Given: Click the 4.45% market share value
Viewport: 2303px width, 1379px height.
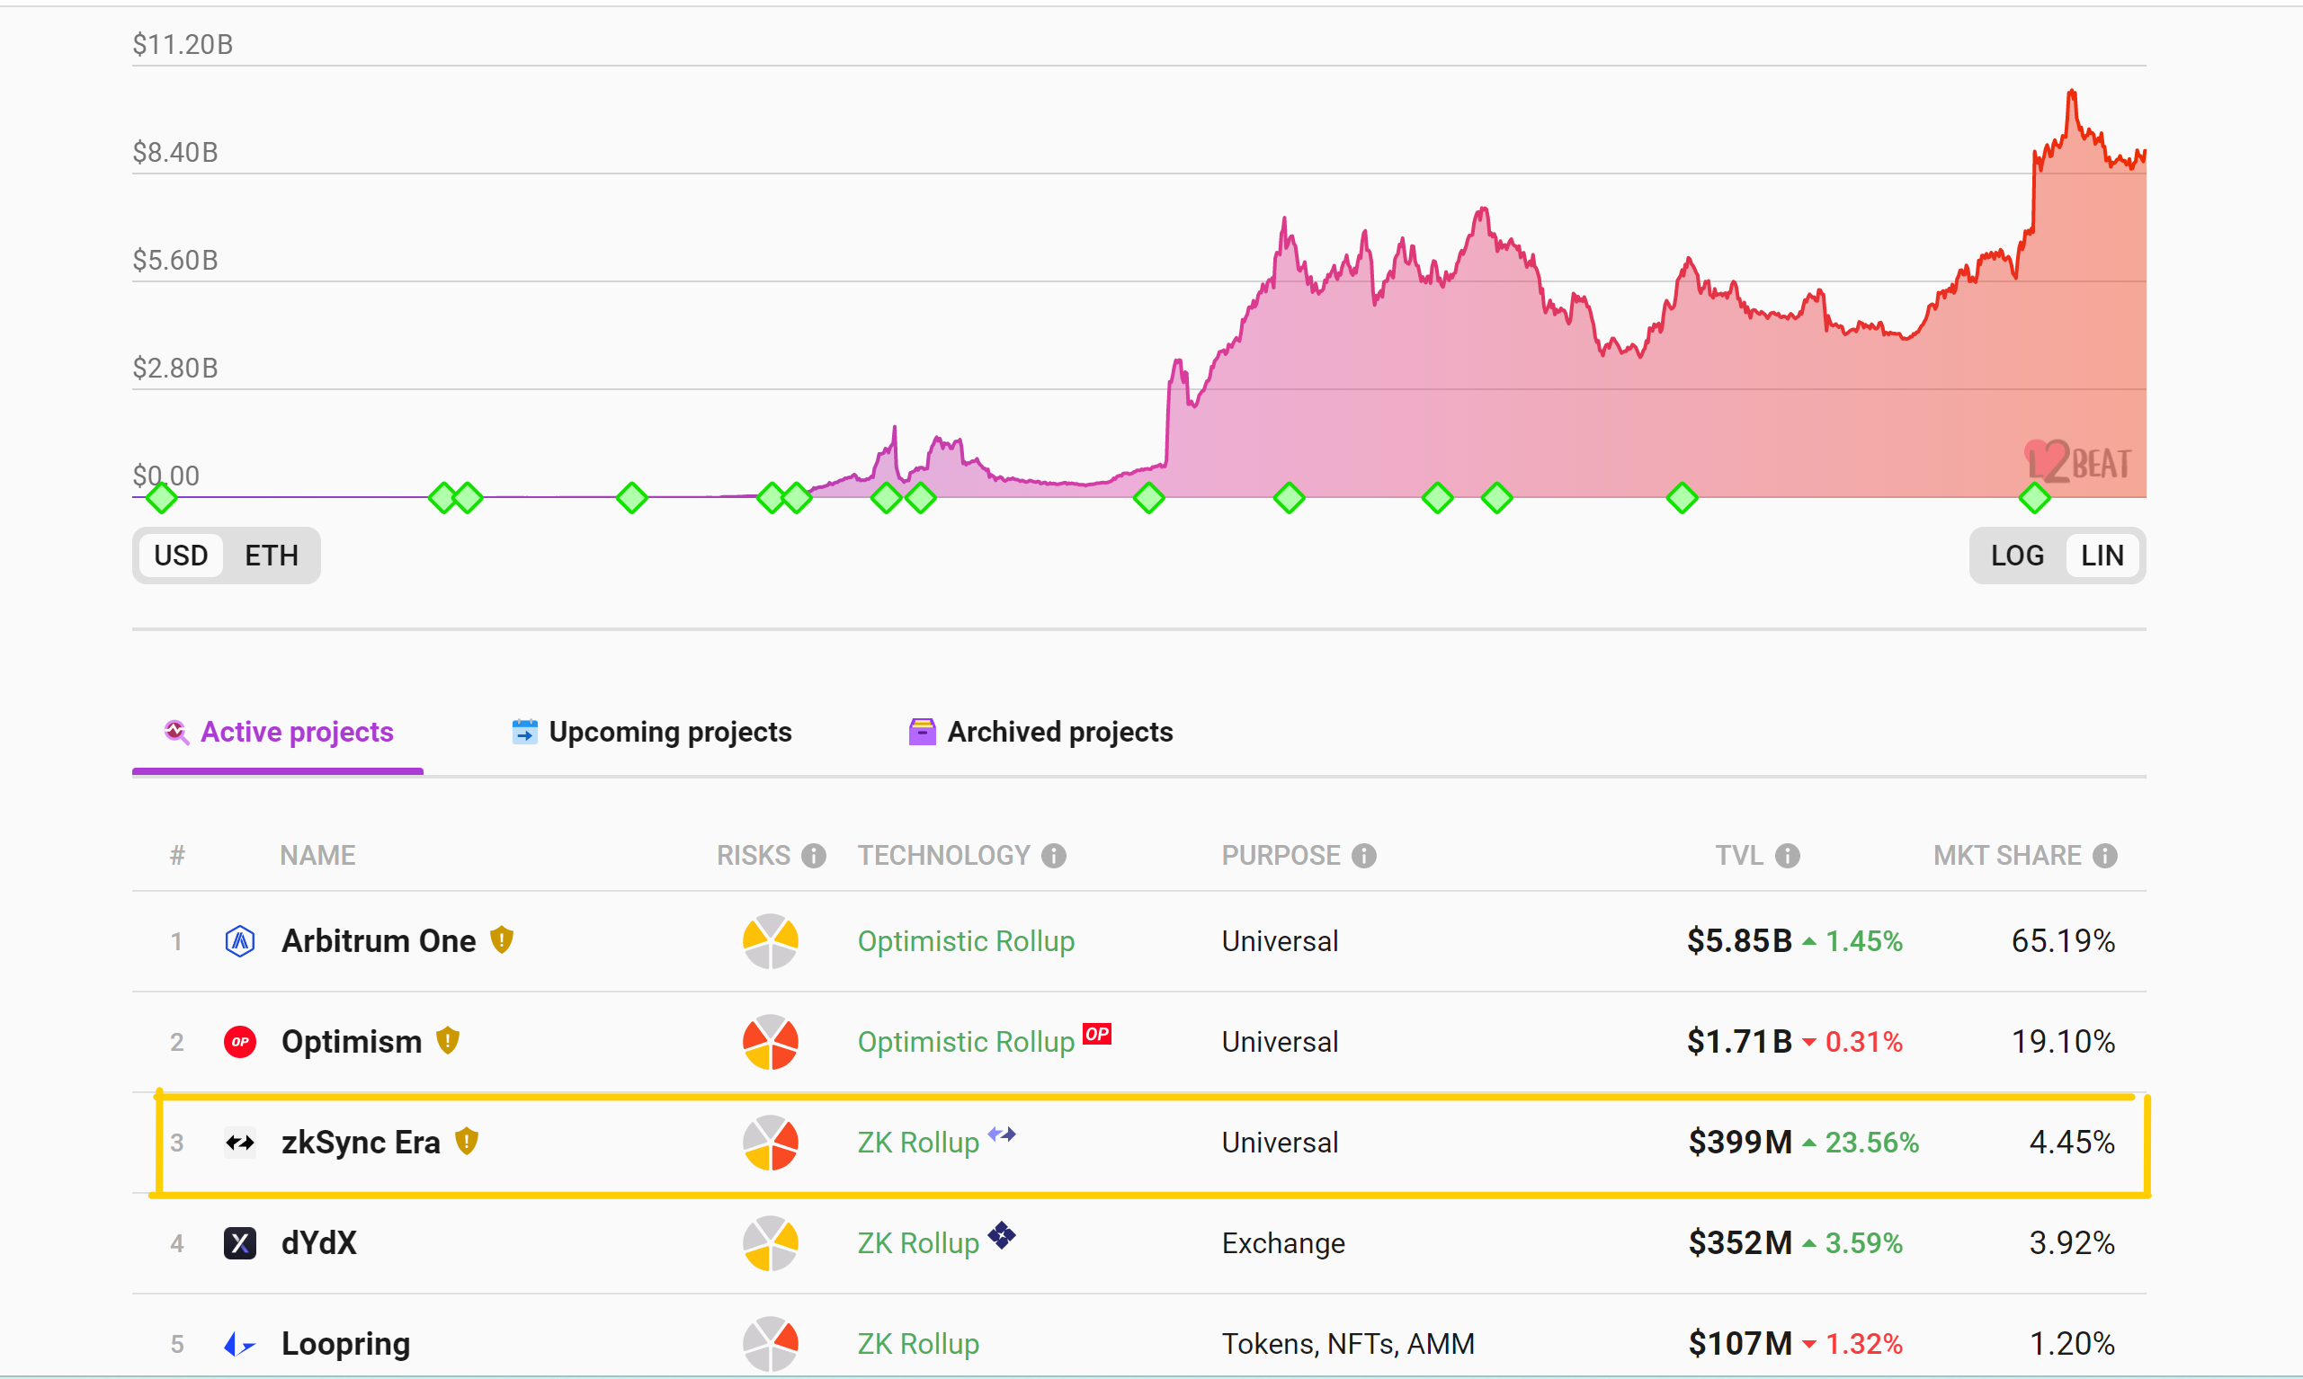Looking at the screenshot, I should [x=2073, y=1143].
